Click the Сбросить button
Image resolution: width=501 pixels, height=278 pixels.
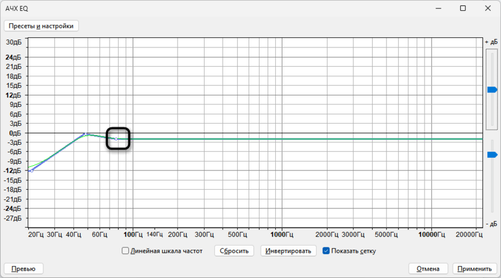[234, 251]
